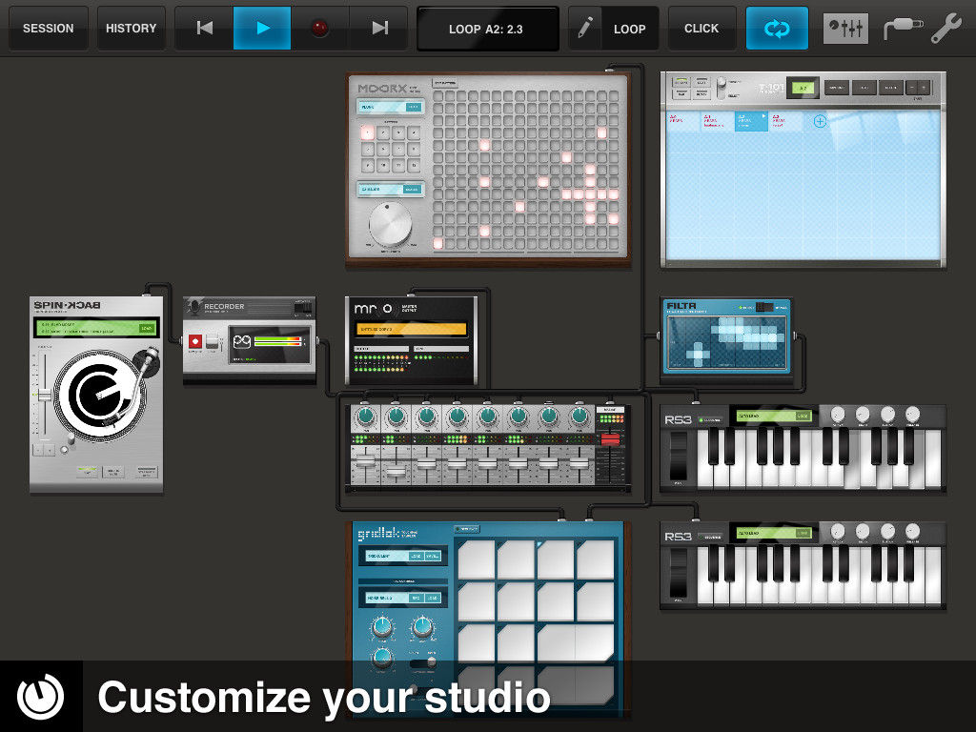Click the skip forward transport icon

(379, 29)
